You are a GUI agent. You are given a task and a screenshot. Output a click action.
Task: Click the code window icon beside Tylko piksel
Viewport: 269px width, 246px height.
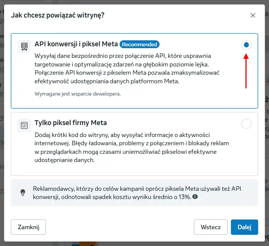tap(24, 125)
